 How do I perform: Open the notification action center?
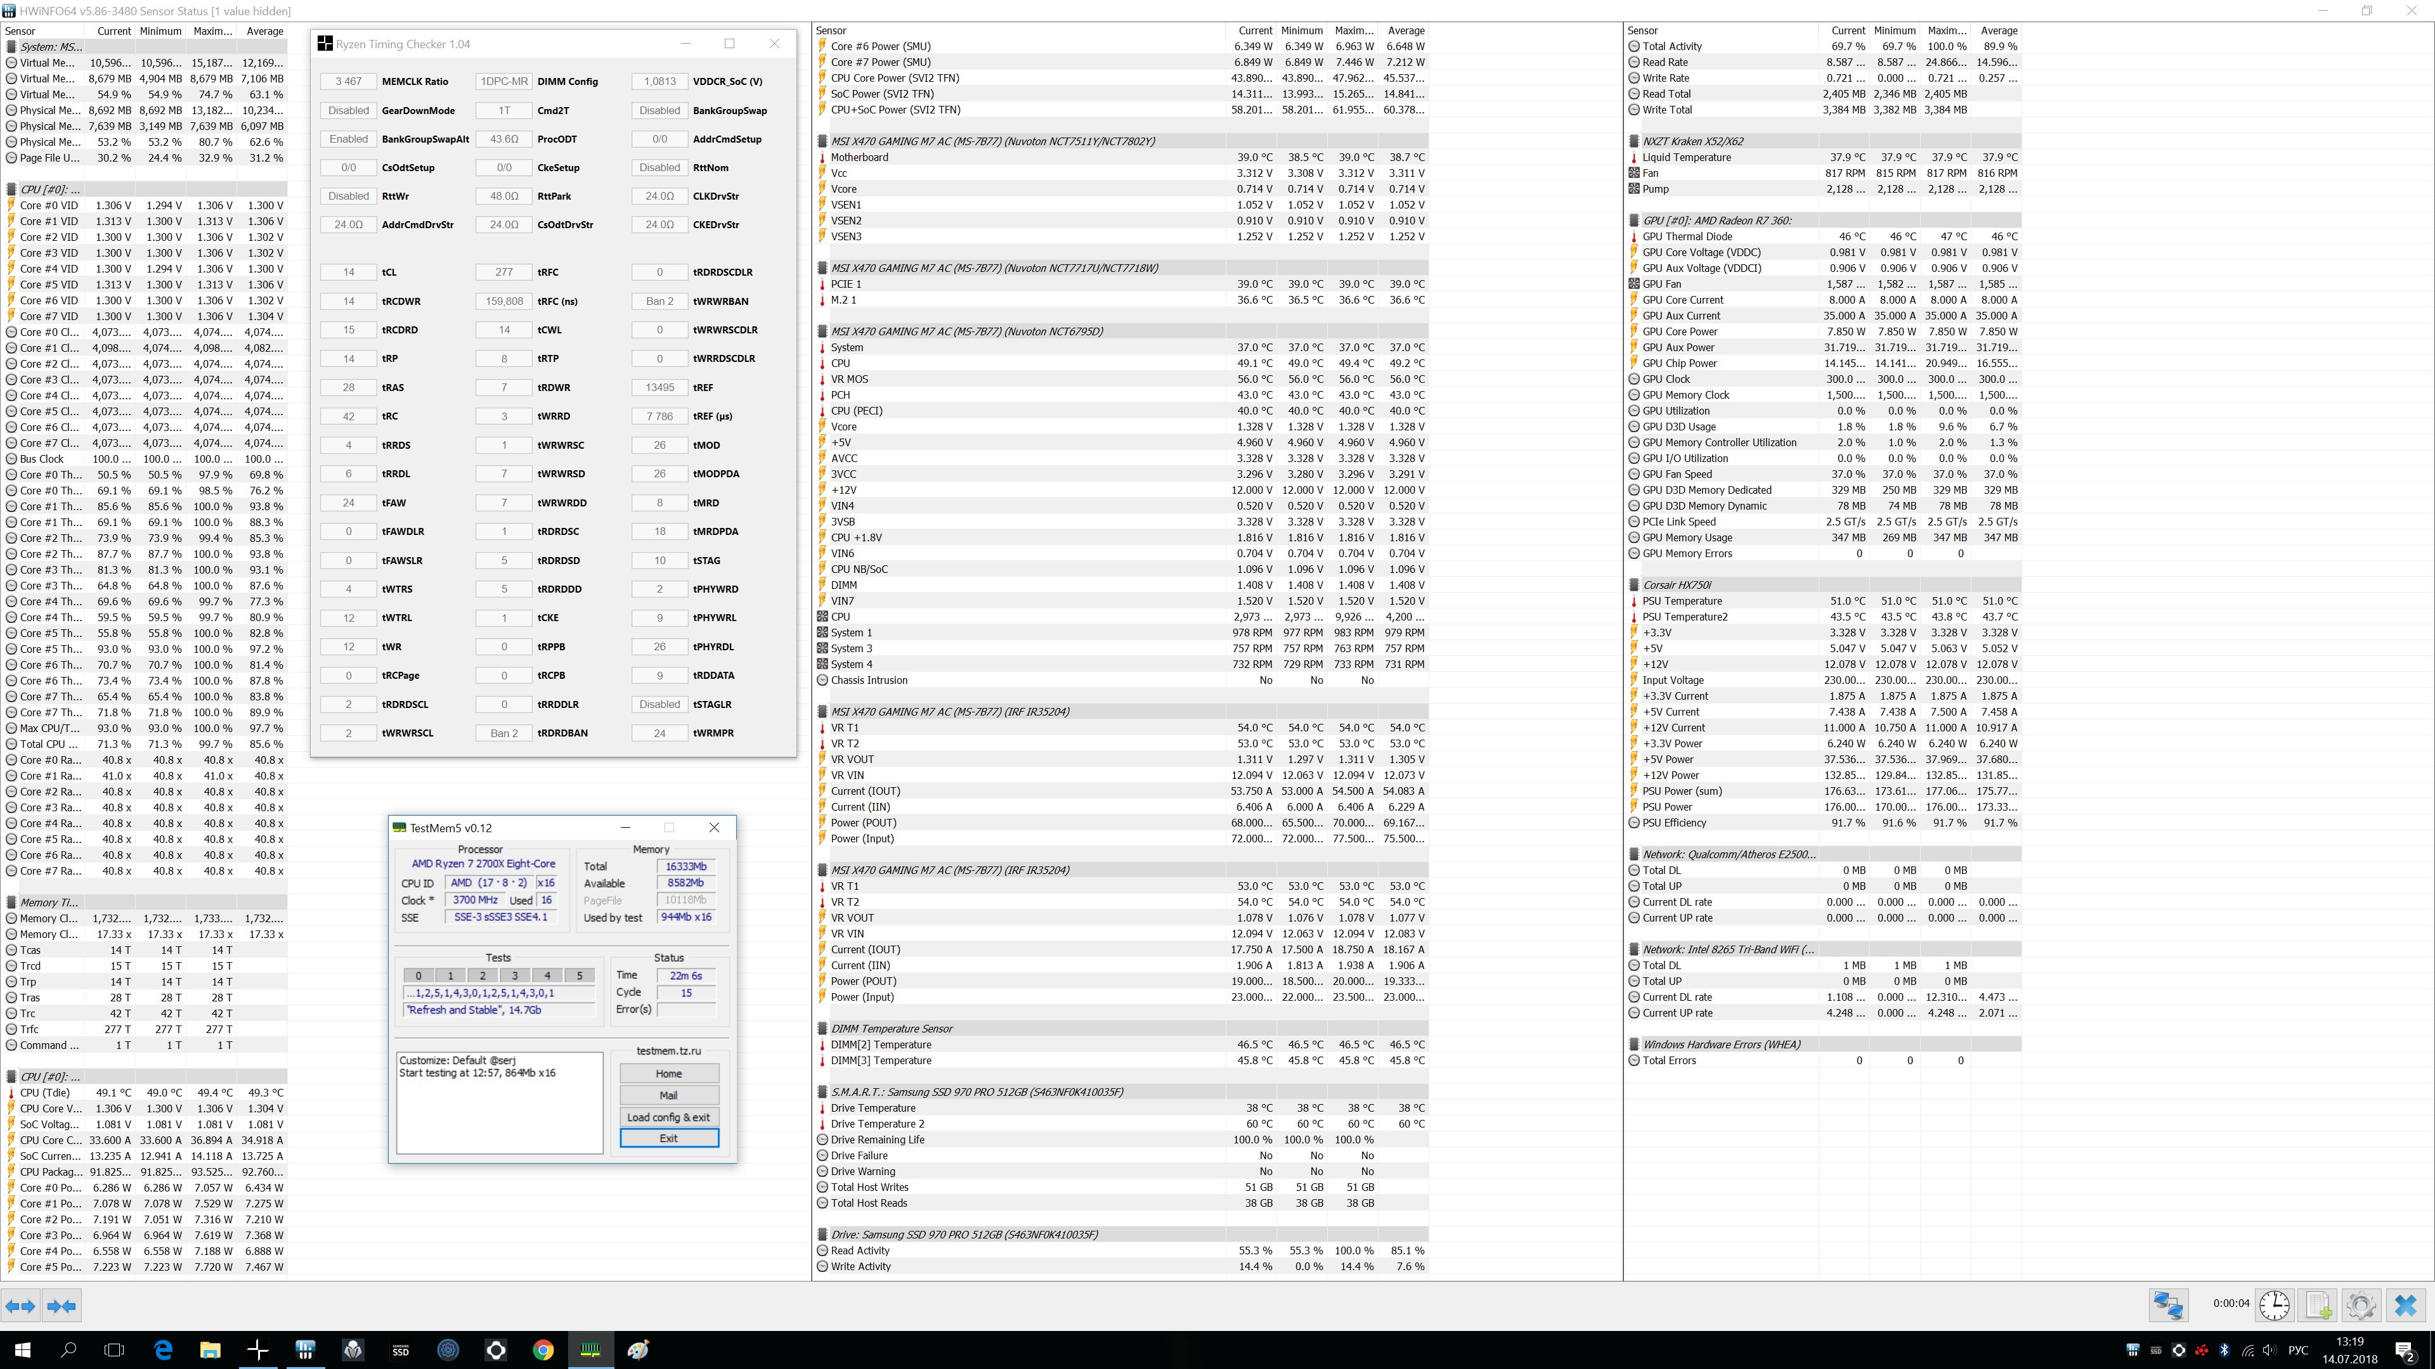tap(2405, 1350)
